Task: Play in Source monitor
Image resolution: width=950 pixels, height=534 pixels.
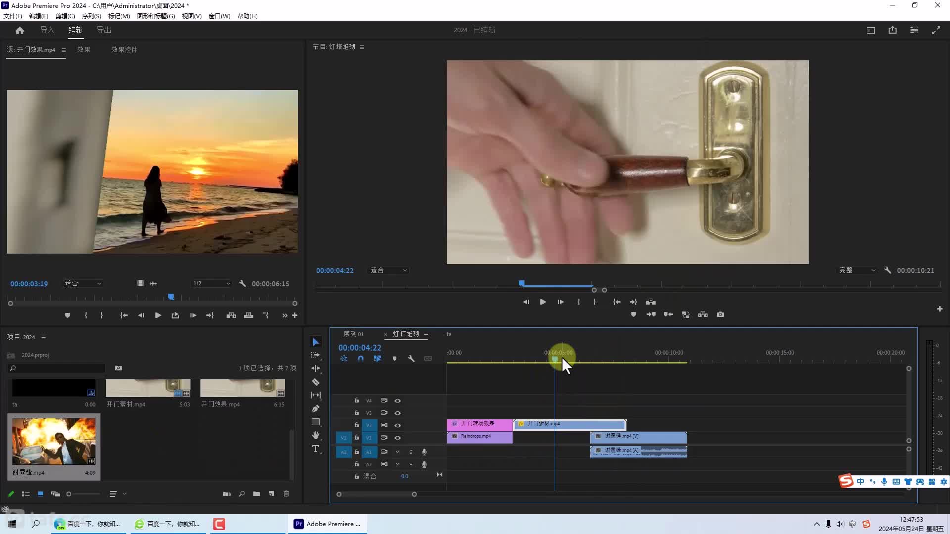Action: [158, 315]
